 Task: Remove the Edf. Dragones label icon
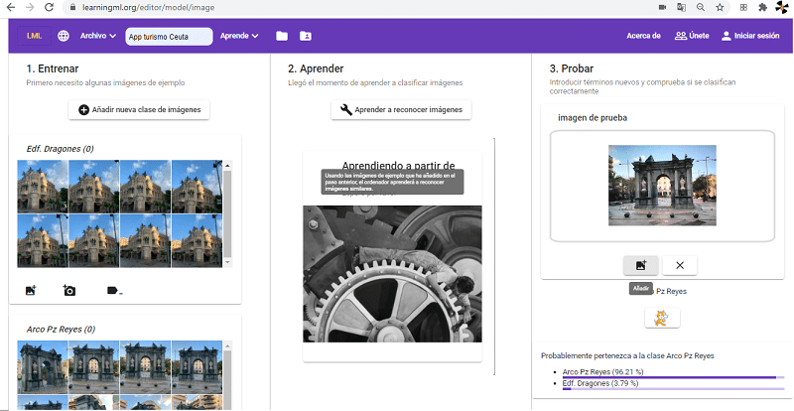(114, 291)
